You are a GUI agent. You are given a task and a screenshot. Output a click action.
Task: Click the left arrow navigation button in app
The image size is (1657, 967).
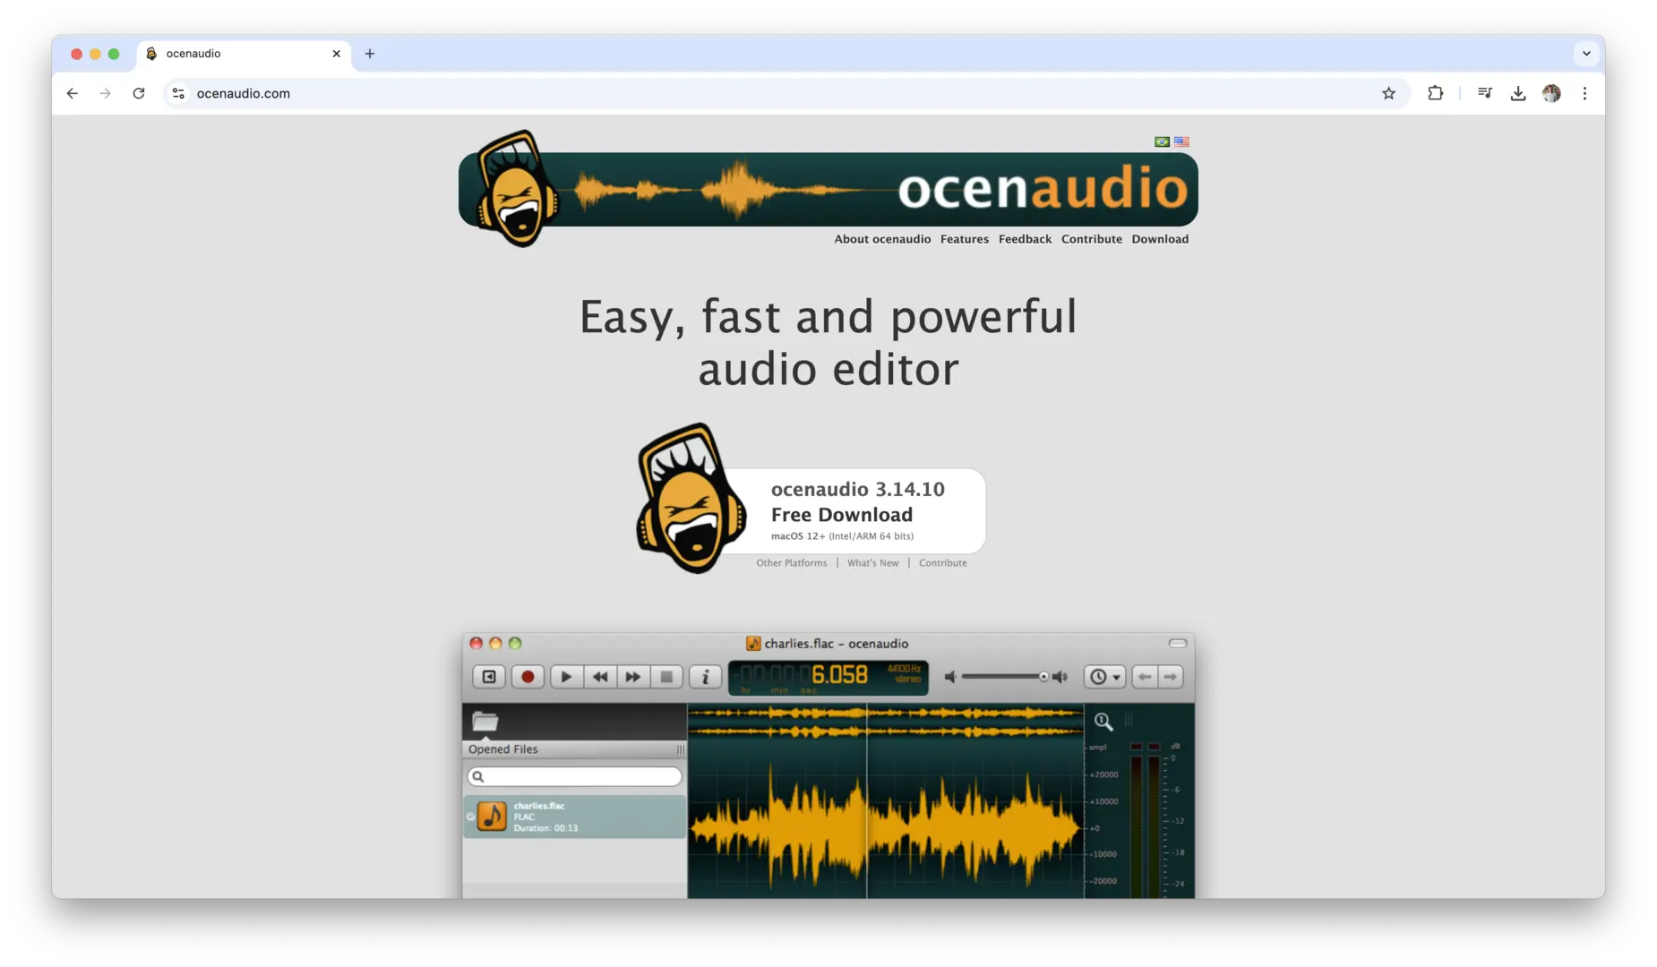click(x=1145, y=677)
